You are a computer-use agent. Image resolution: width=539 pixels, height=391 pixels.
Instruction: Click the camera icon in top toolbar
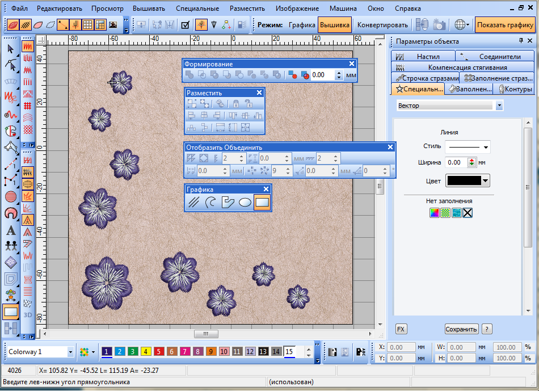[x=439, y=25]
